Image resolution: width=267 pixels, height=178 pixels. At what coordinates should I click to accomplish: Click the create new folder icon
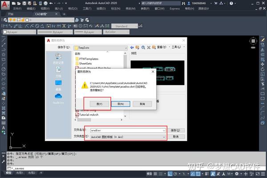[154, 47]
